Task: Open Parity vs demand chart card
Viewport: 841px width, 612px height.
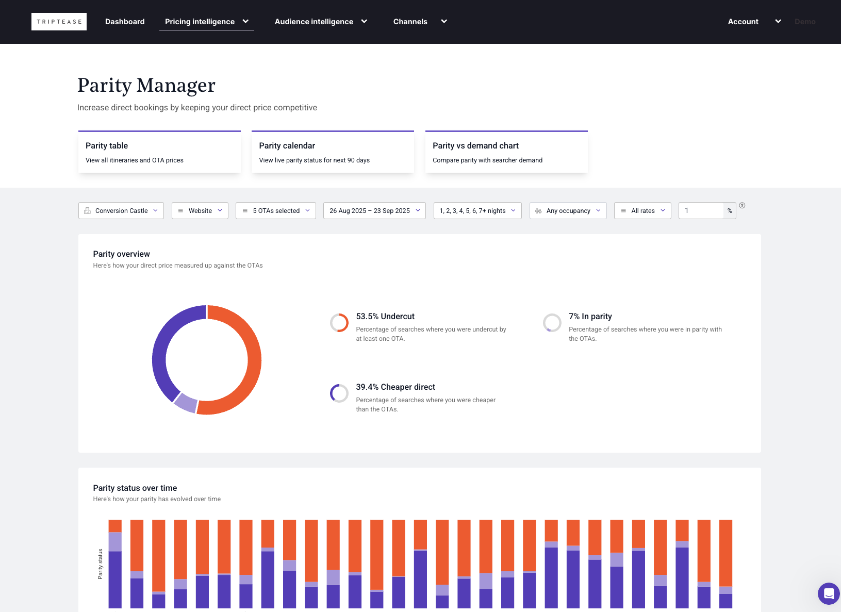Action: tap(506, 152)
